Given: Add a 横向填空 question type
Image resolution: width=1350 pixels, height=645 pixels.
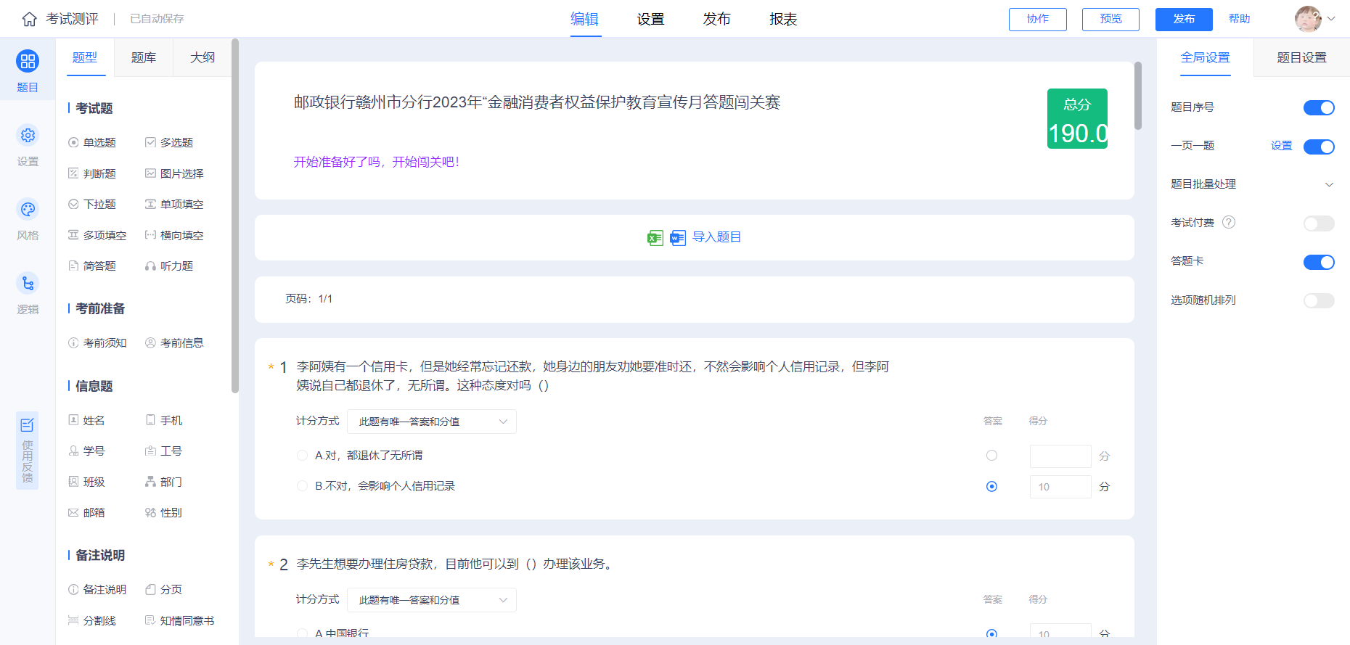Looking at the screenshot, I should point(174,236).
